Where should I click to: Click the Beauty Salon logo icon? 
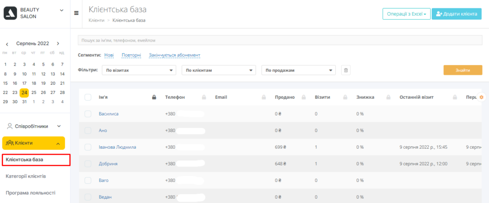(10, 13)
